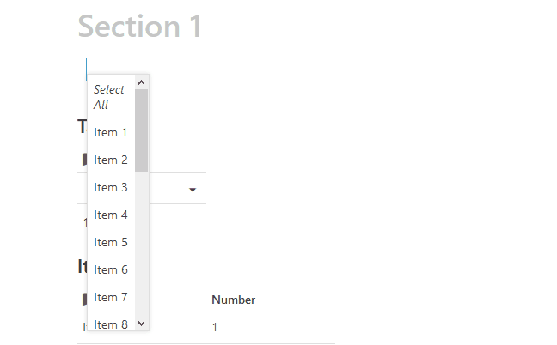Click the list scrollbar down arrow
Viewport: 557px width, 345px height.
pyautogui.click(x=142, y=324)
